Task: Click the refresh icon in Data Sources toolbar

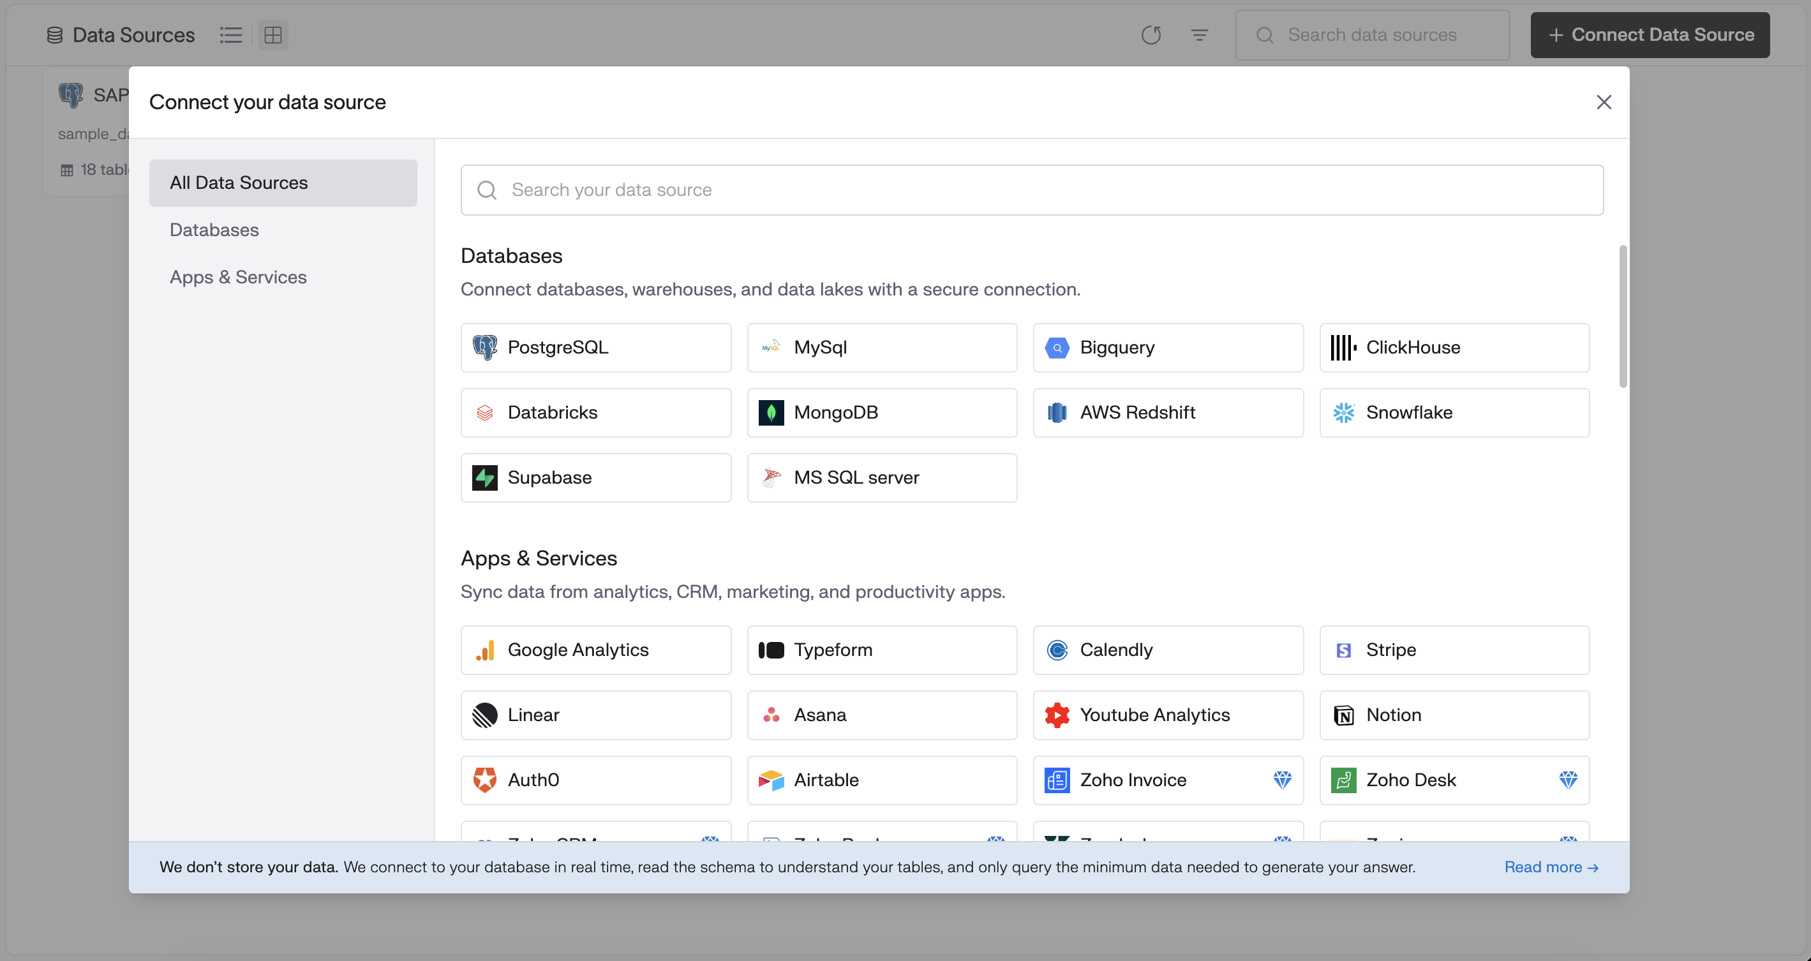Action: [1151, 34]
